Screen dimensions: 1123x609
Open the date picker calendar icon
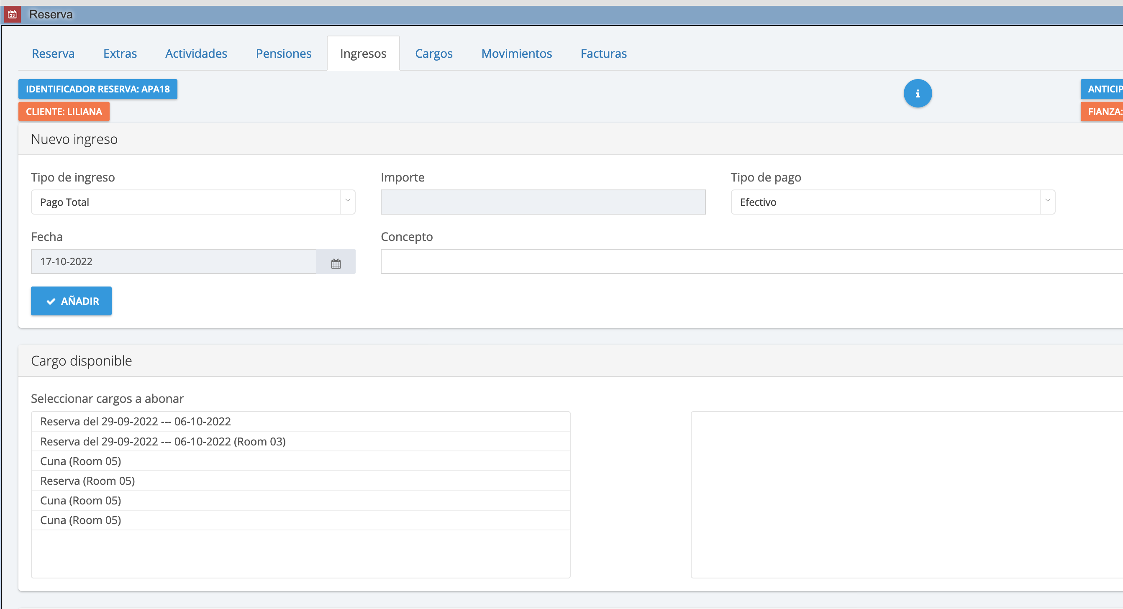click(x=336, y=263)
